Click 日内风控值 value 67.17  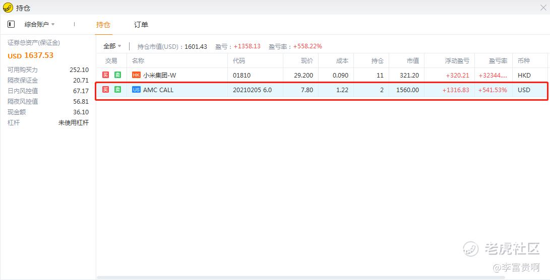tap(81, 91)
